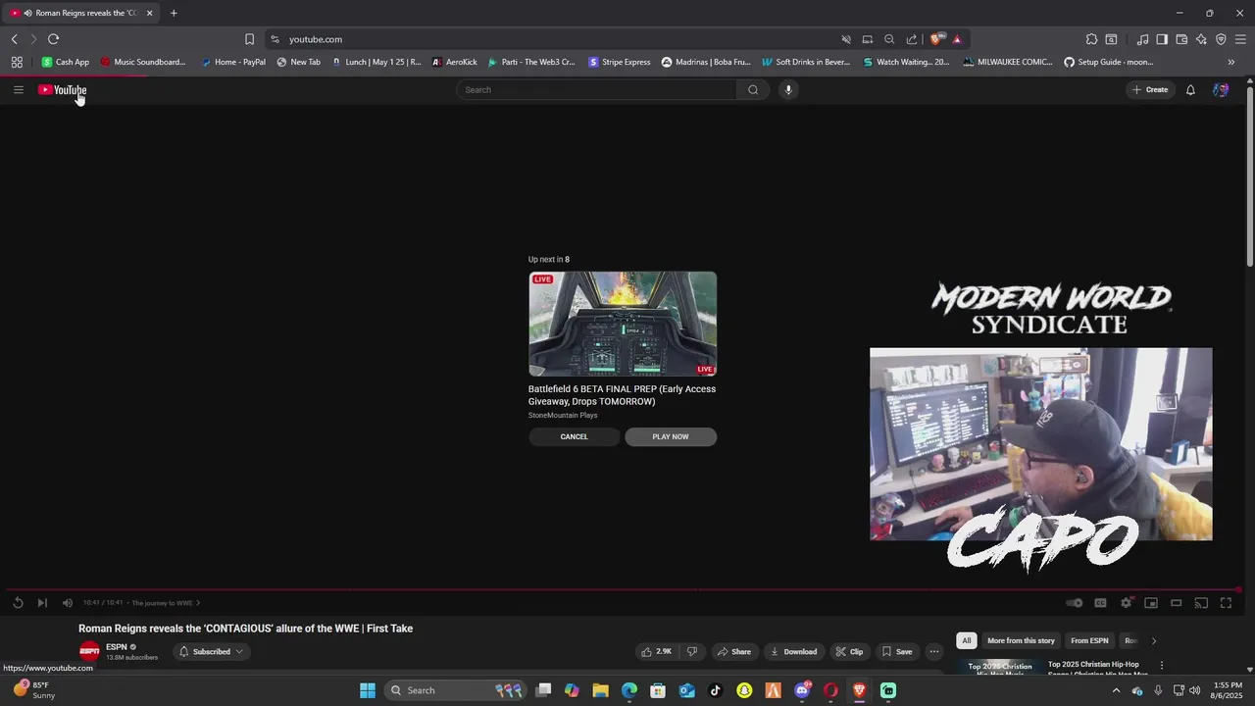Open more actions ellipsis beside Save

tap(934, 651)
